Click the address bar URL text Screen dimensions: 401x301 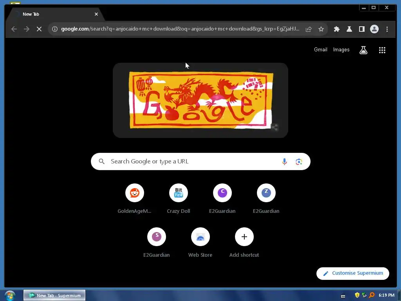point(180,29)
